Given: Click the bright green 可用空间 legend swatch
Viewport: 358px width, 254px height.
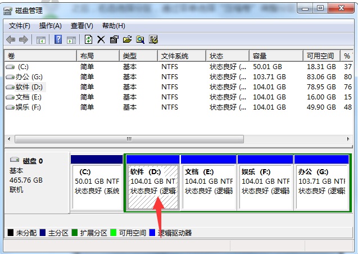Looking at the screenshot, I should click(114, 233).
